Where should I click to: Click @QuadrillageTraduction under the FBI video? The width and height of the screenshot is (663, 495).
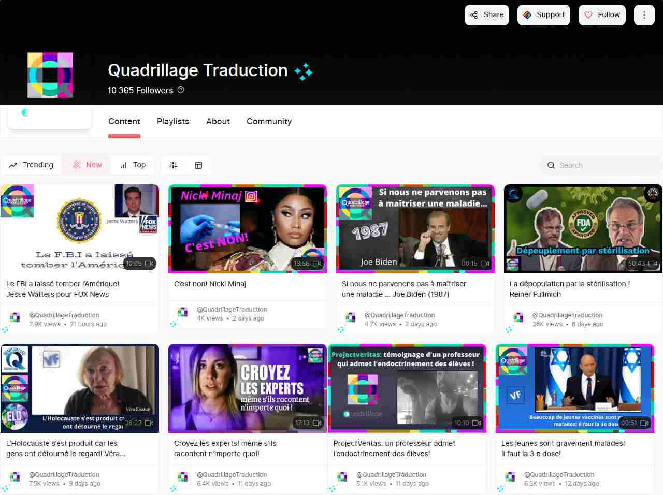pos(64,315)
